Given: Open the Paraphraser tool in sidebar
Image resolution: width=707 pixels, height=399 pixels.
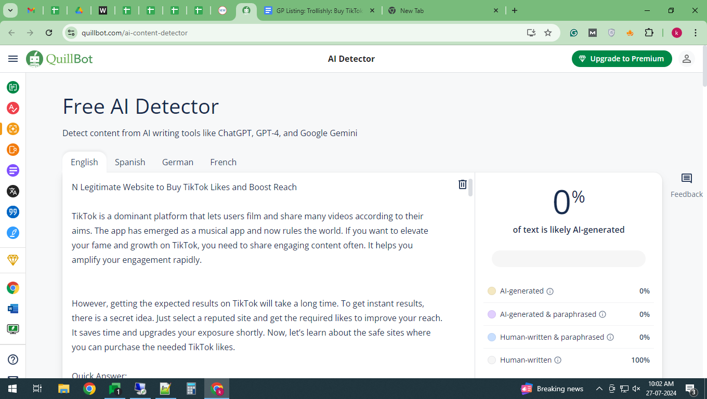Looking at the screenshot, I should click(13, 87).
